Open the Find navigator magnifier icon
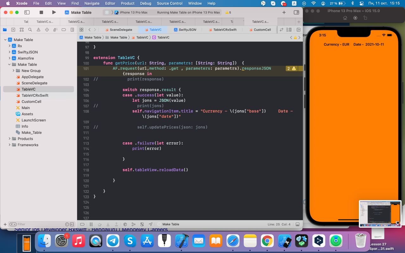Viewport: 405px width, 253px height. [30, 30]
